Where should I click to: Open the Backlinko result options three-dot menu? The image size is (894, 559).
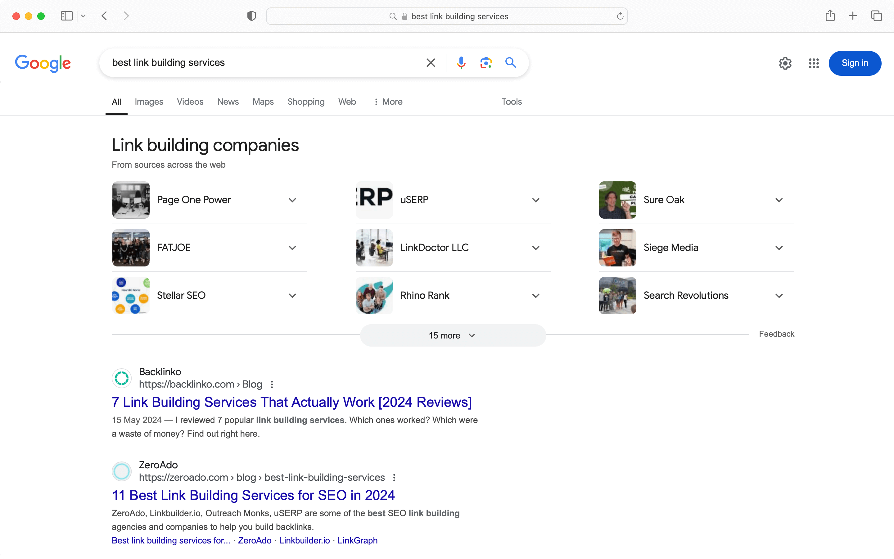[272, 384]
